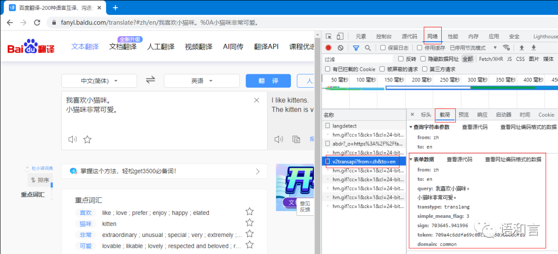Toggle DevTools device toolbar icon

(x=340, y=36)
